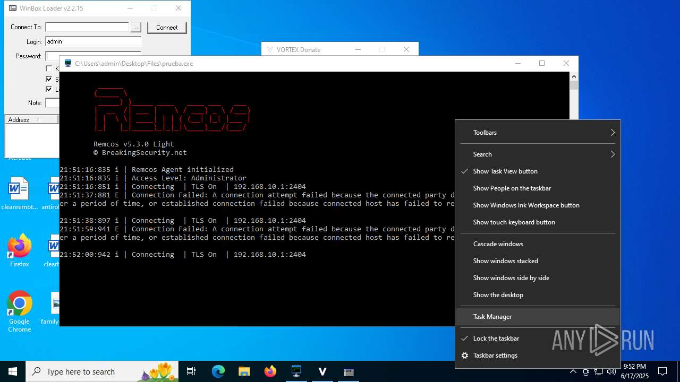Open File Explorer from taskbar

click(x=244, y=371)
